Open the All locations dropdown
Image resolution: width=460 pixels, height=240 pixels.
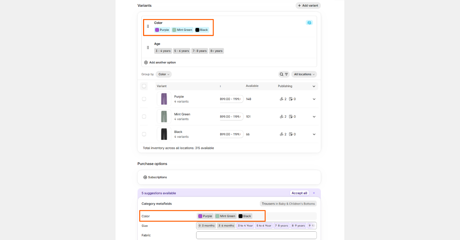[x=304, y=74]
